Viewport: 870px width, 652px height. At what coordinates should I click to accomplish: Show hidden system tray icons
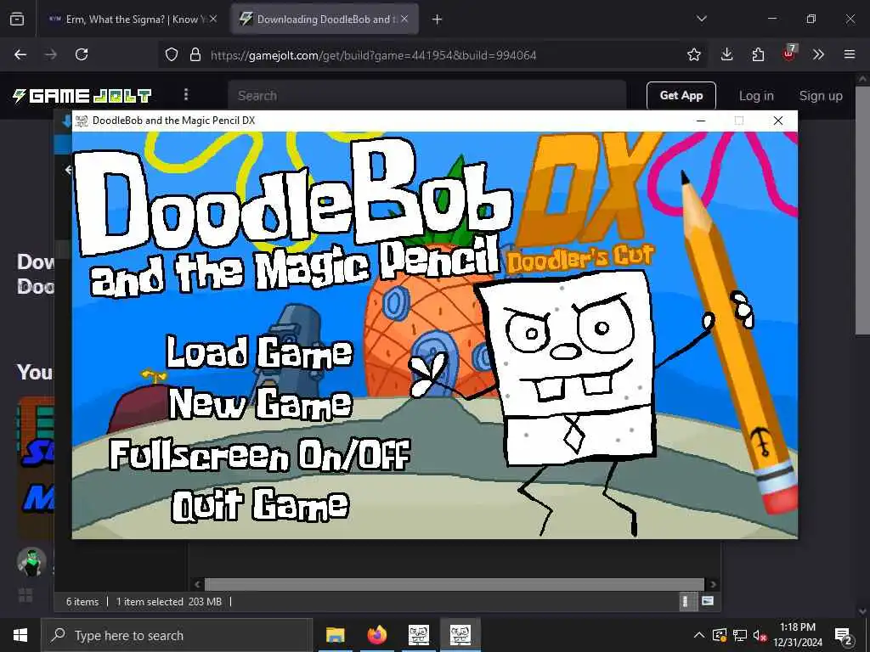(699, 635)
